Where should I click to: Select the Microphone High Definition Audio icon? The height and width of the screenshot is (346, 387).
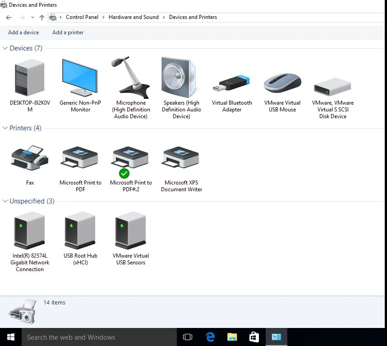click(130, 78)
